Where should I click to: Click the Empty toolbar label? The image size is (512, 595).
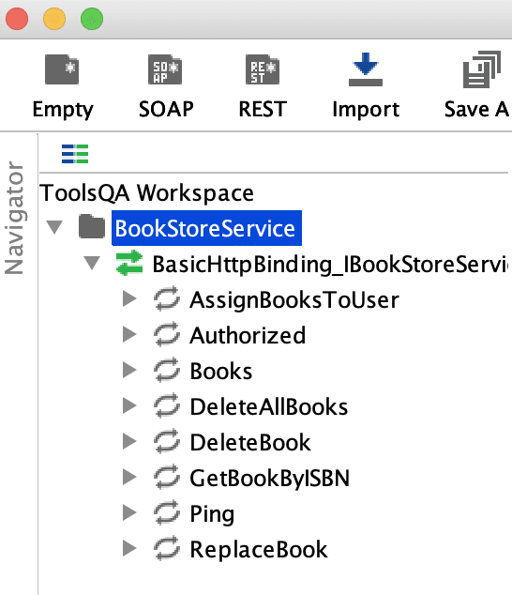(x=63, y=110)
